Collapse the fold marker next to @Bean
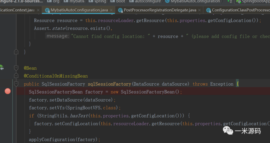This screenshot has width=270, height=143. pos(16,68)
